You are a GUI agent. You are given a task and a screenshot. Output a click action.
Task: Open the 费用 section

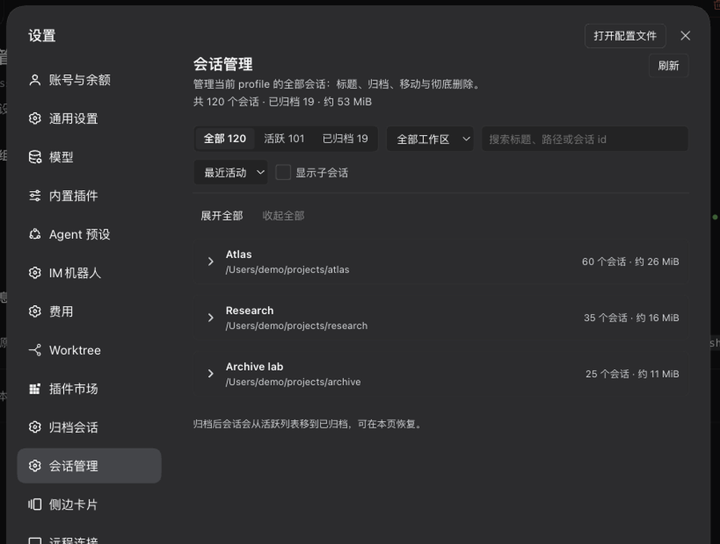coord(89,312)
